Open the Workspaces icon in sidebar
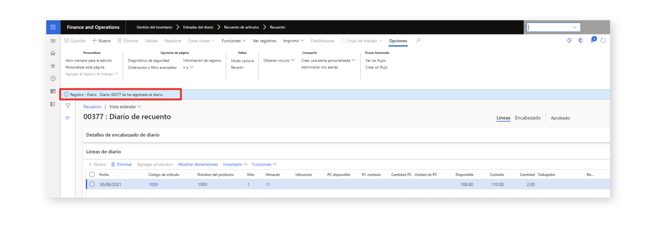This screenshot has width=649, height=235. (x=53, y=91)
